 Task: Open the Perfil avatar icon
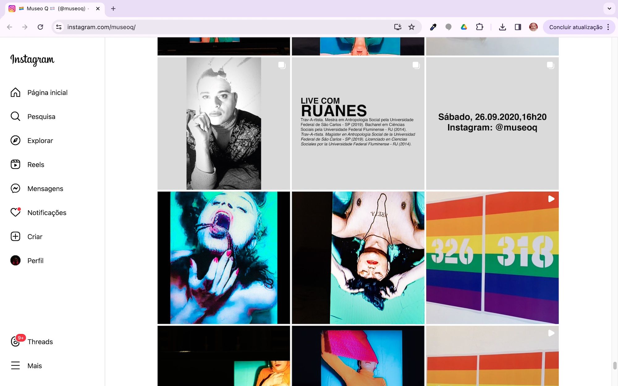(15, 261)
